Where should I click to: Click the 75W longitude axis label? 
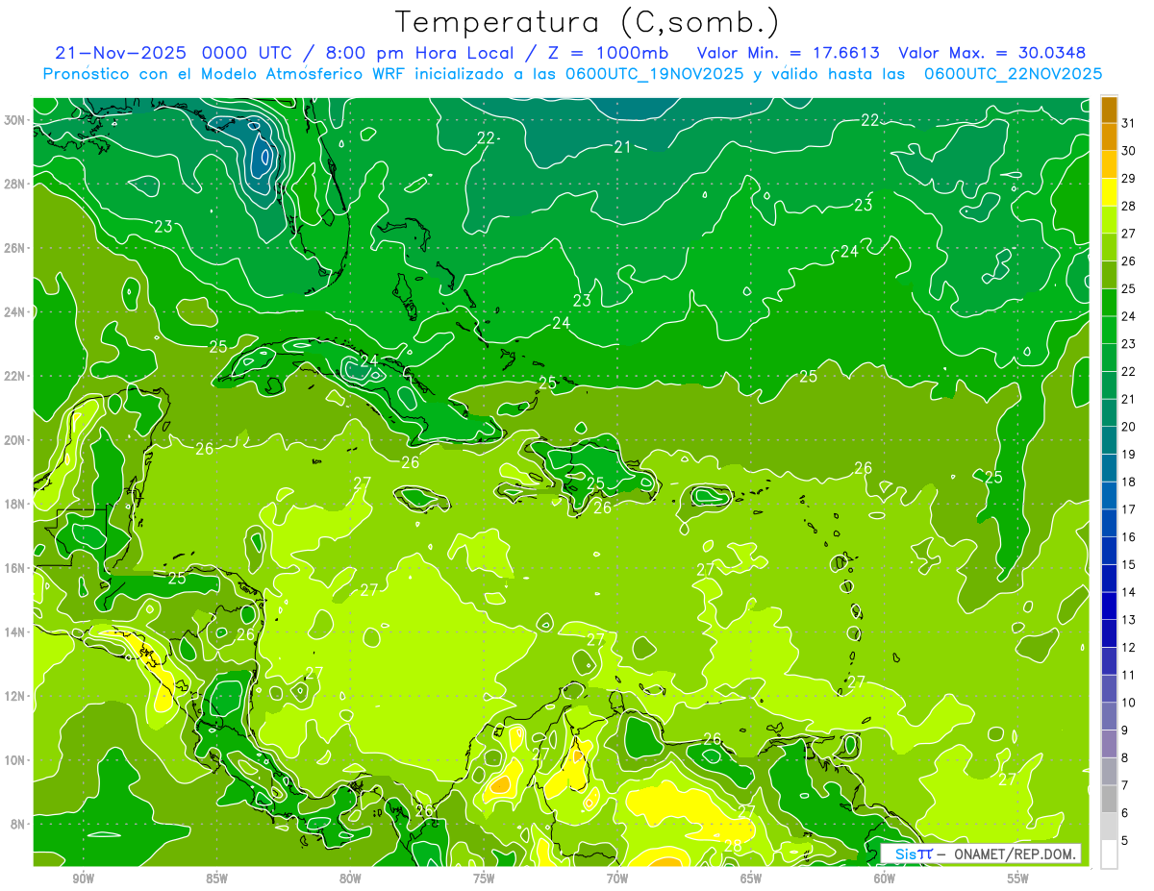coord(484,879)
